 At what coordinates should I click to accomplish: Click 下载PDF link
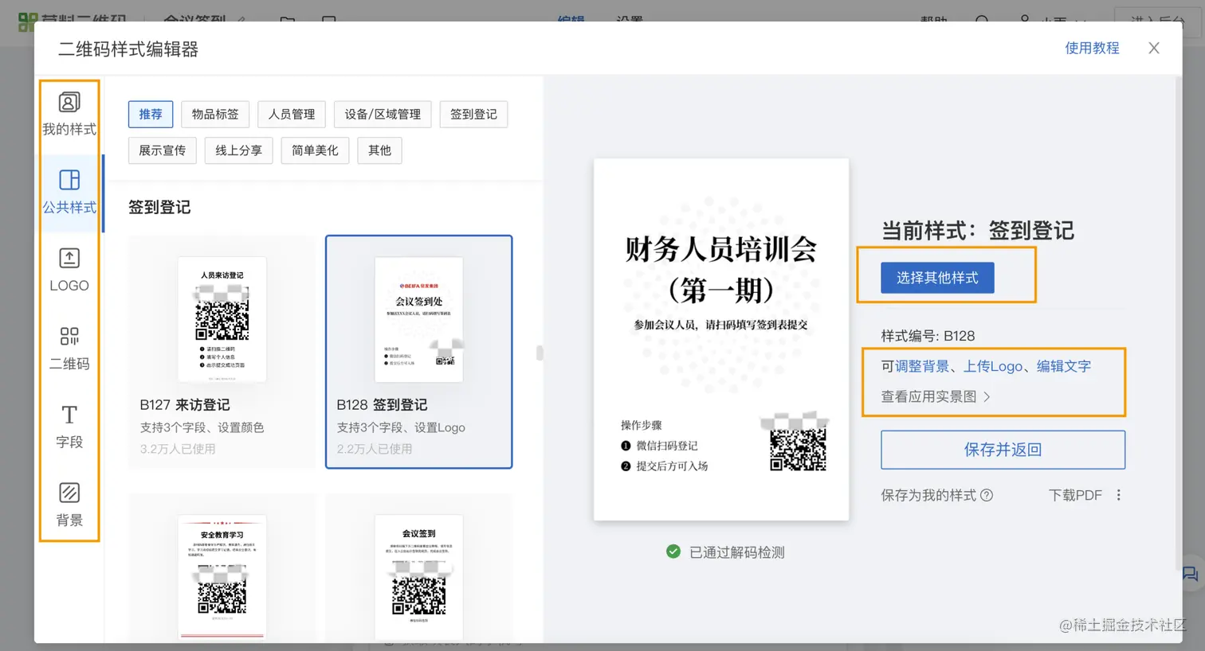[1075, 495]
